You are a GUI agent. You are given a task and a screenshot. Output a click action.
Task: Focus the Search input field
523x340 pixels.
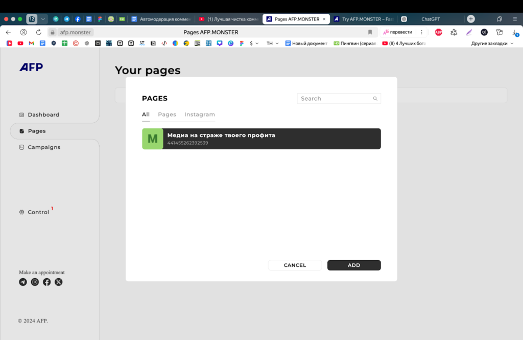pos(335,99)
